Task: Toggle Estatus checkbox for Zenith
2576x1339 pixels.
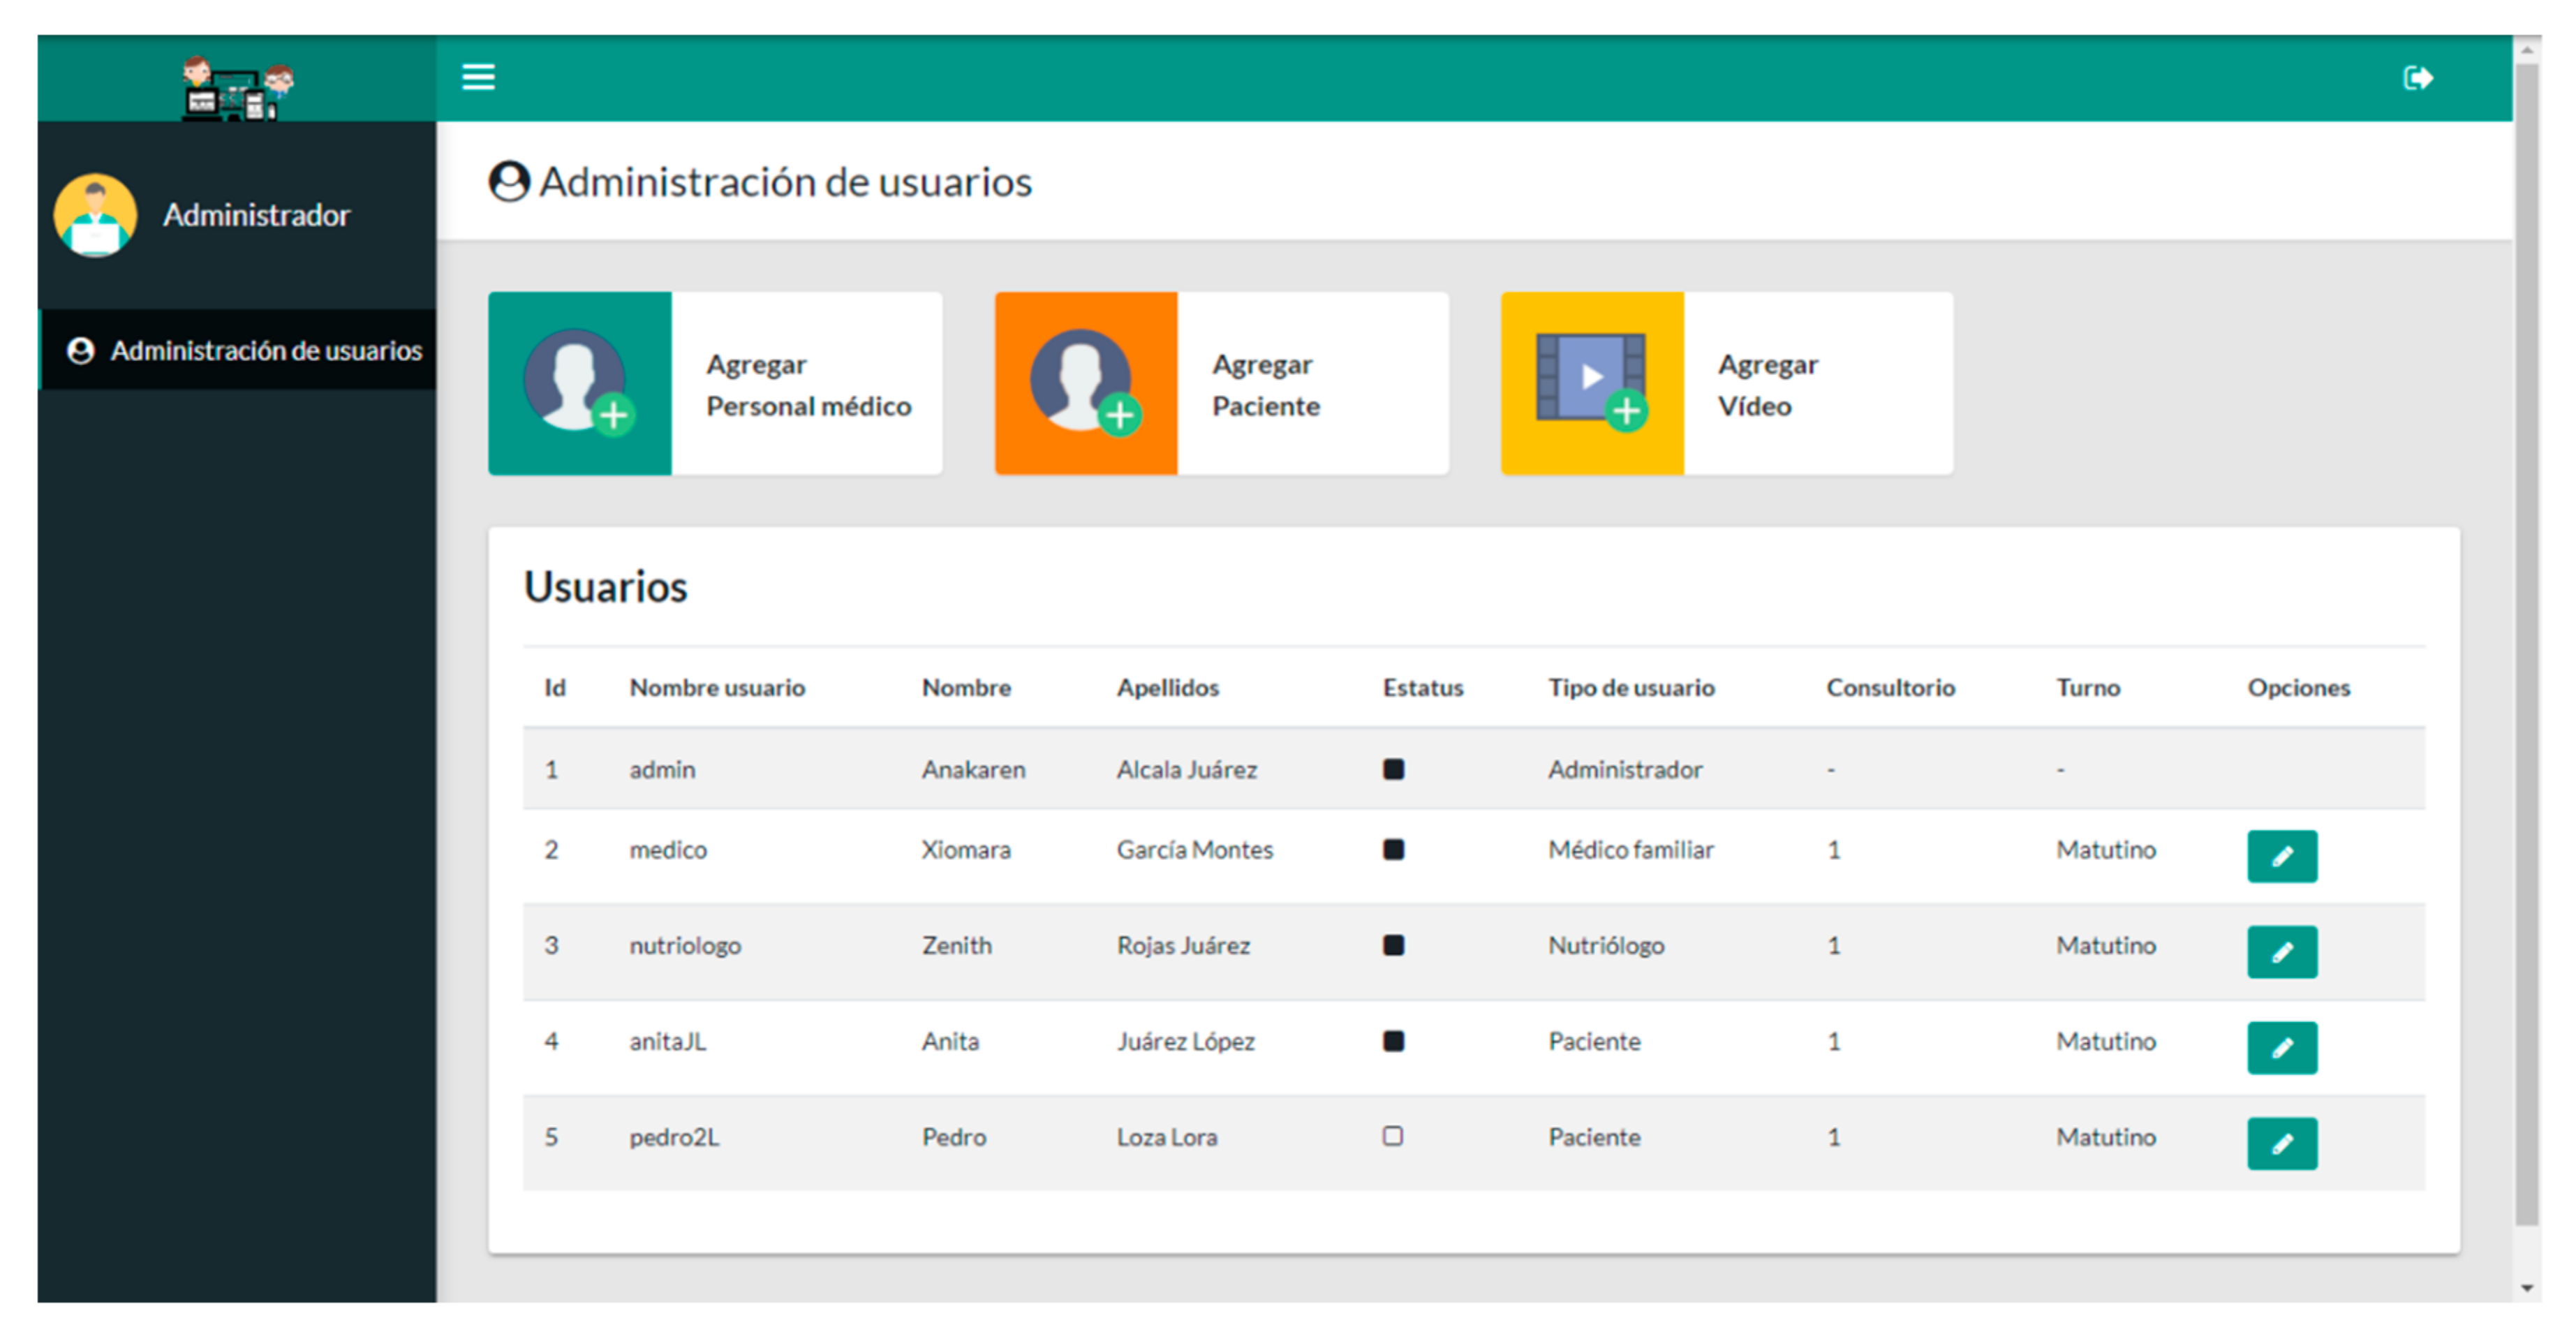Action: 1393,945
